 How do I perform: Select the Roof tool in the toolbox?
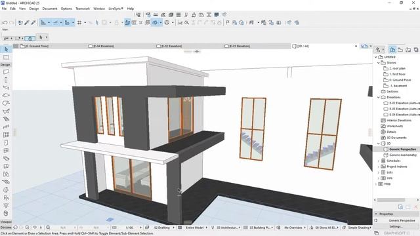[x=6, y=104]
